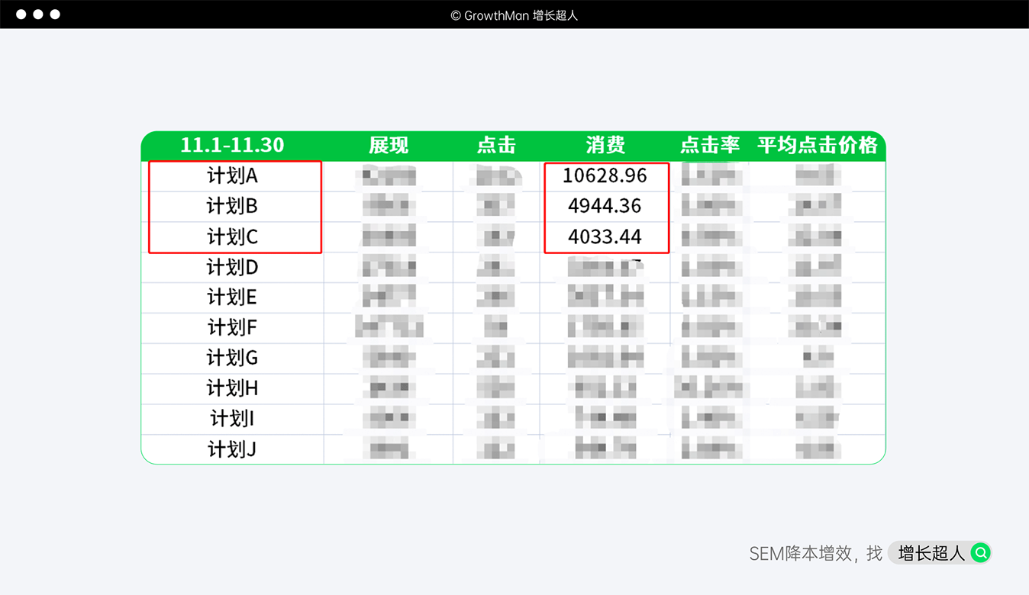Click the 计划C row label
This screenshot has height=595, width=1029.
click(x=232, y=236)
